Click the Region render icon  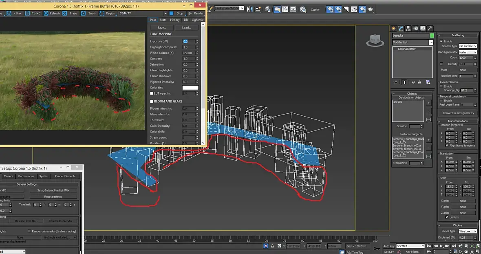tap(102, 13)
